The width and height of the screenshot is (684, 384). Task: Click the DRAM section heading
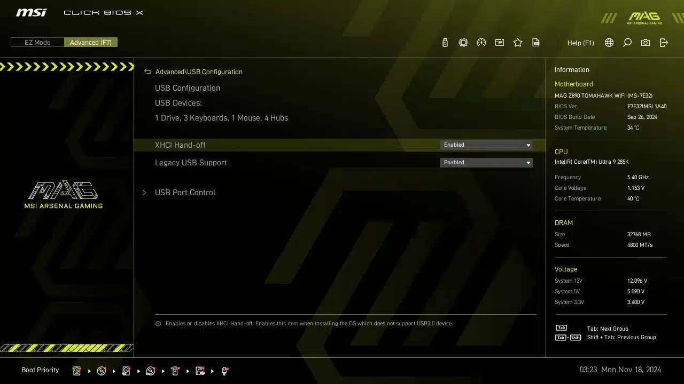click(x=564, y=223)
